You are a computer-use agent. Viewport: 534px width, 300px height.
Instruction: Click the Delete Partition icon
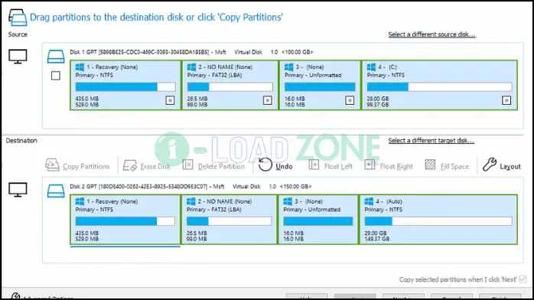point(187,165)
